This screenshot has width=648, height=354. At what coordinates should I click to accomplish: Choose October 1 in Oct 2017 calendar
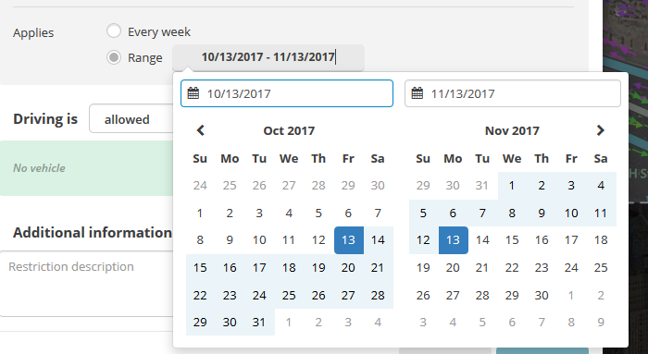click(200, 214)
